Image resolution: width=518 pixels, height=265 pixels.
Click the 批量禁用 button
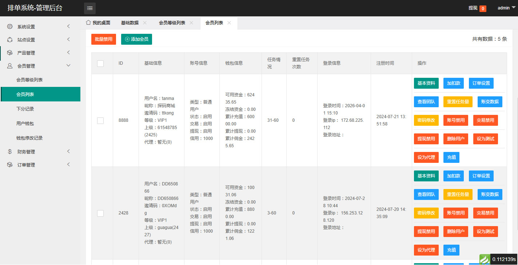pos(103,39)
